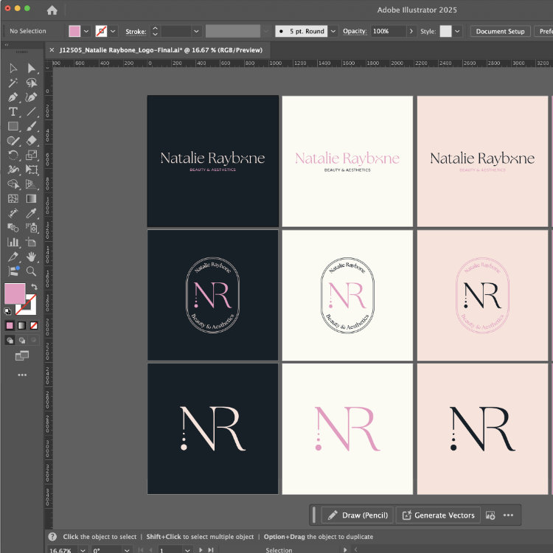Select the Zoom magnifier tool
Viewport: 553px width, 553px height.
click(x=32, y=271)
